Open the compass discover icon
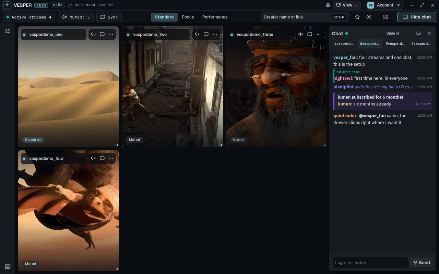 point(369,17)
